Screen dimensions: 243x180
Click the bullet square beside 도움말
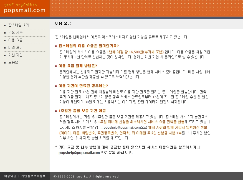point(5,63)
